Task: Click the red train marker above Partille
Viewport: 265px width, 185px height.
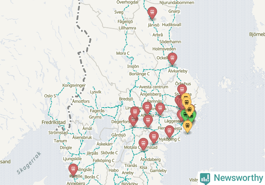Action: click(x=73, y=169)
